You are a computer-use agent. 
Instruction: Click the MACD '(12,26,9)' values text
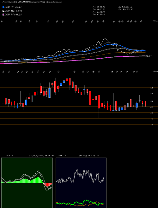(x=42, y=156)
